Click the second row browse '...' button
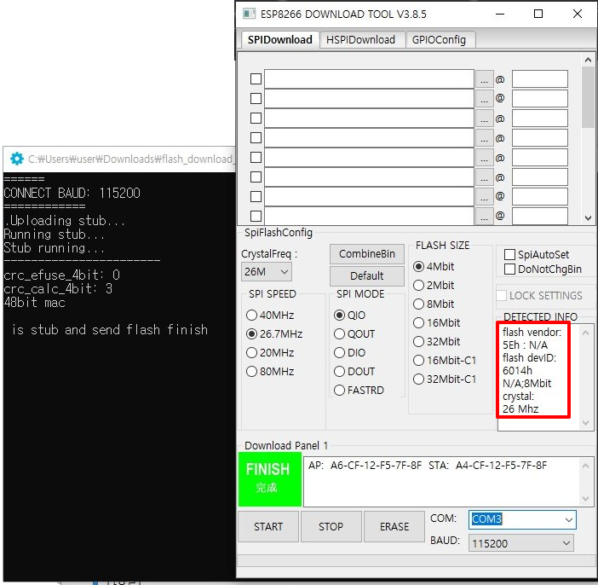598x585 pixels. pos(485,99)
